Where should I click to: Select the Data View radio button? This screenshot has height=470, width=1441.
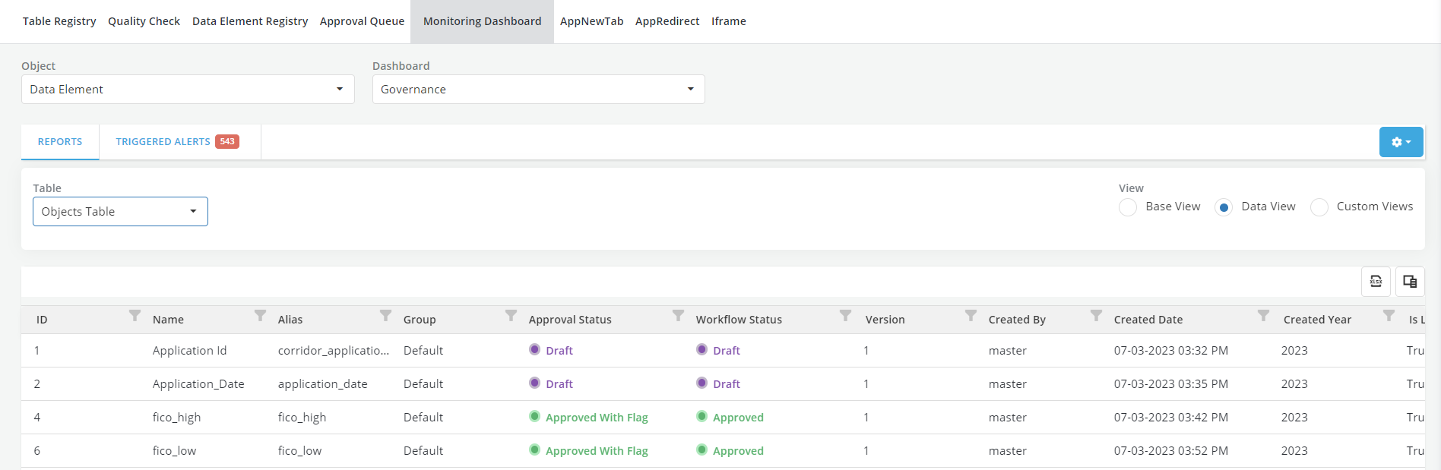click(1224, 207)
